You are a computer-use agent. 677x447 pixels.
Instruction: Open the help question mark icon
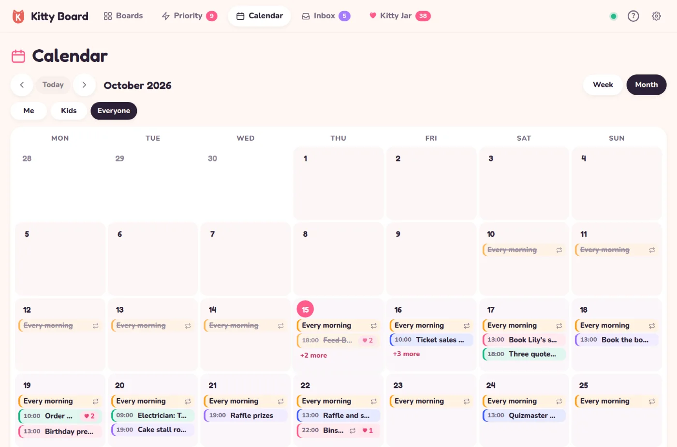pyautogui.click(x=633, y=16)
